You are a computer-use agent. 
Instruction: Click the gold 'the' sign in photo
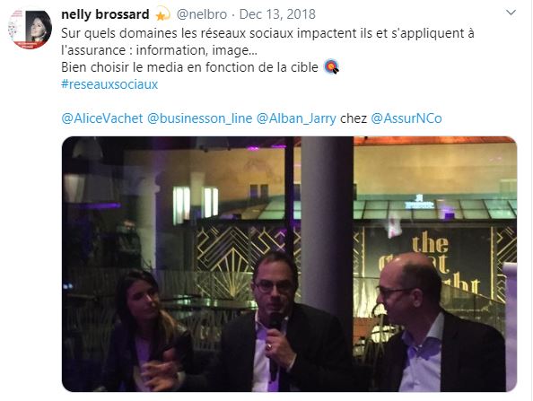pyautogui.click(x=431, y=244)
